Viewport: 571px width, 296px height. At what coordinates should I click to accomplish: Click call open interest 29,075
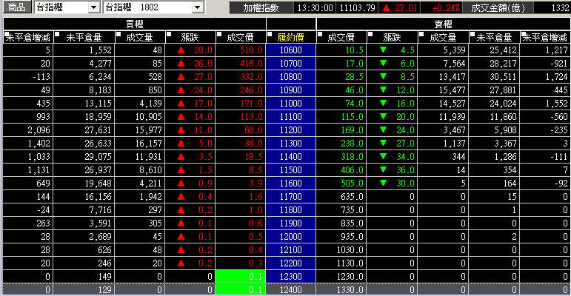point(98,157)
